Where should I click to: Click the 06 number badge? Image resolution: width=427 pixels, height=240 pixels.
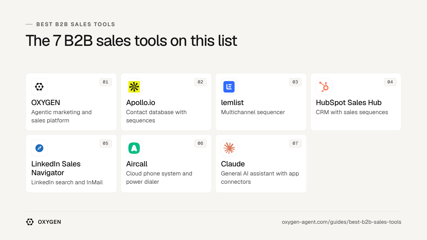tap(200, 143)
